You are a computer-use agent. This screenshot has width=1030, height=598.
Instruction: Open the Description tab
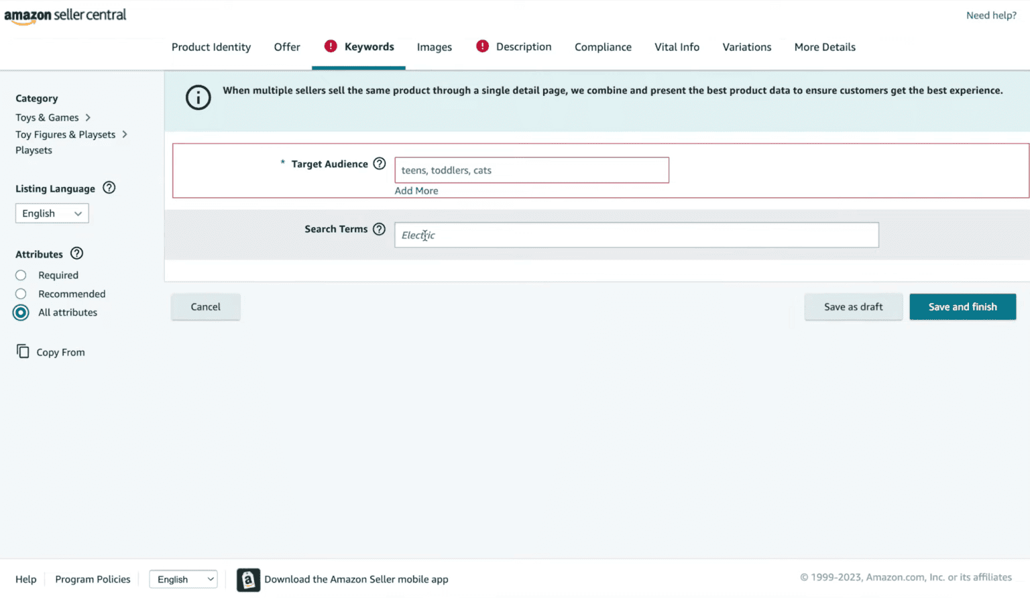point(523,47)
